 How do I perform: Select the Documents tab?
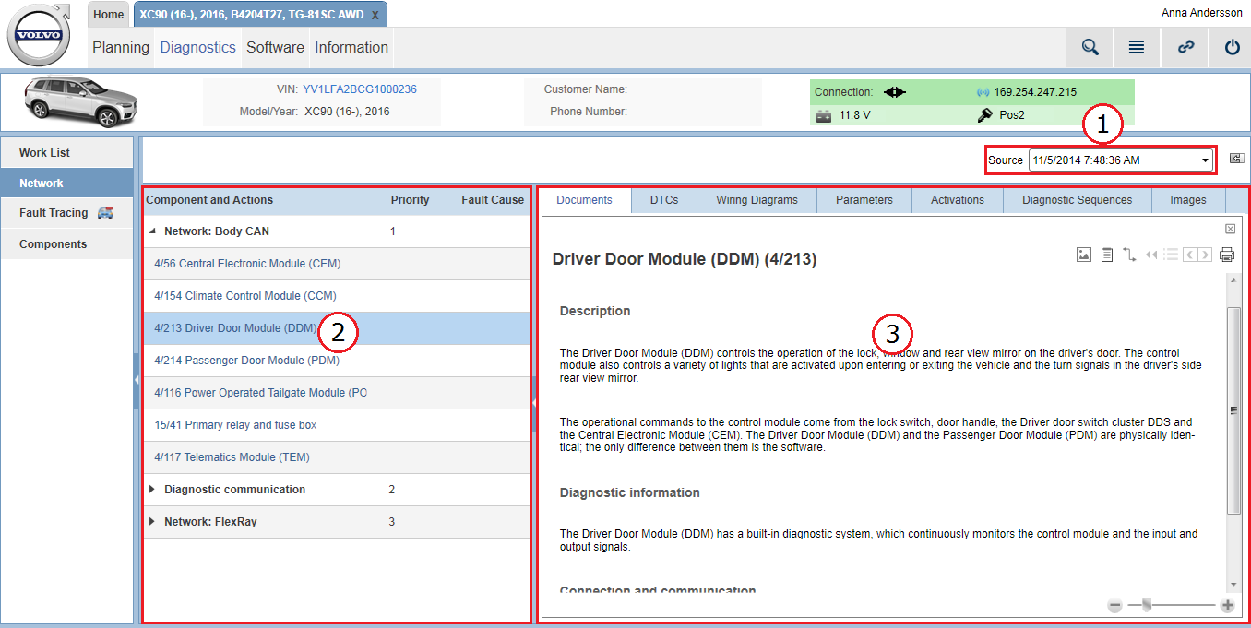[585, 200]
